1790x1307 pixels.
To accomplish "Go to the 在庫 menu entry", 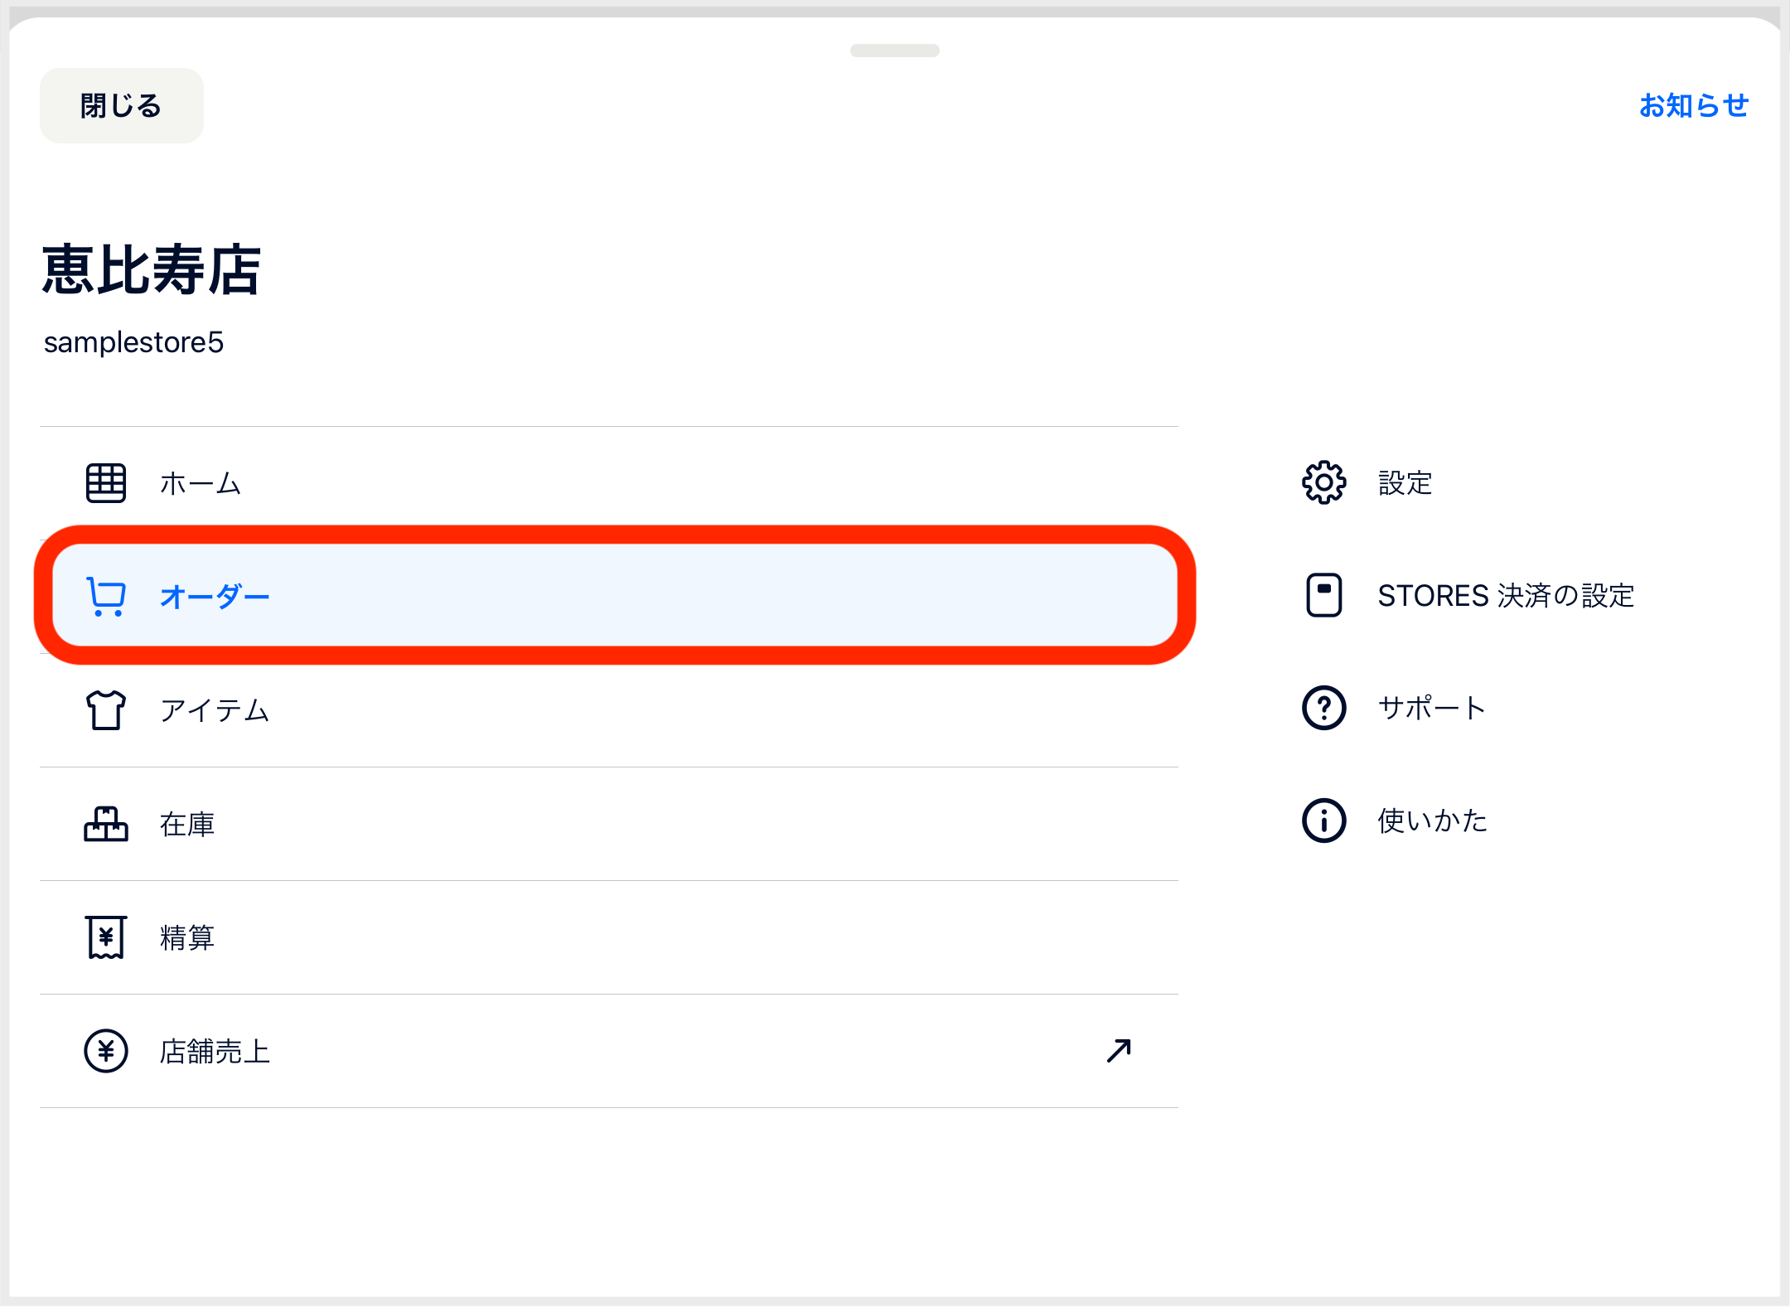I will [609, 824].
